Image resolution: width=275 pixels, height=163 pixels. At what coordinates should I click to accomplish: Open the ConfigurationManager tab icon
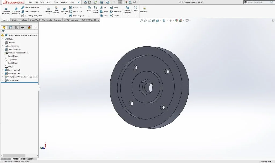point(16,27)
